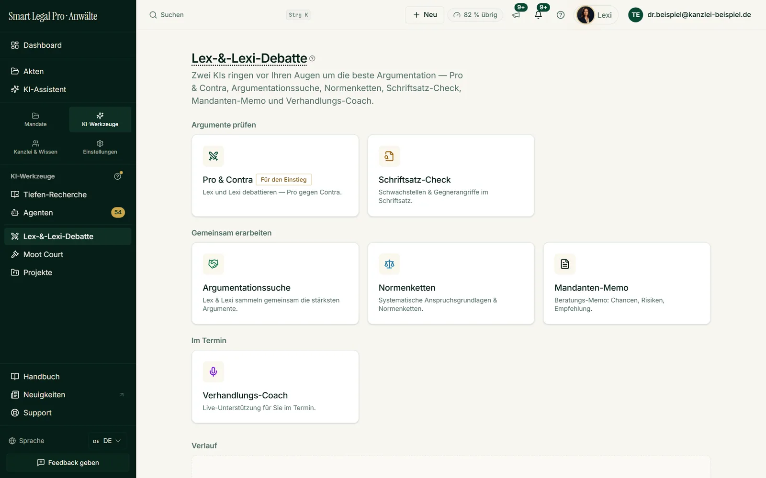Click the help question mark icon in top bar

pos(561,15)
